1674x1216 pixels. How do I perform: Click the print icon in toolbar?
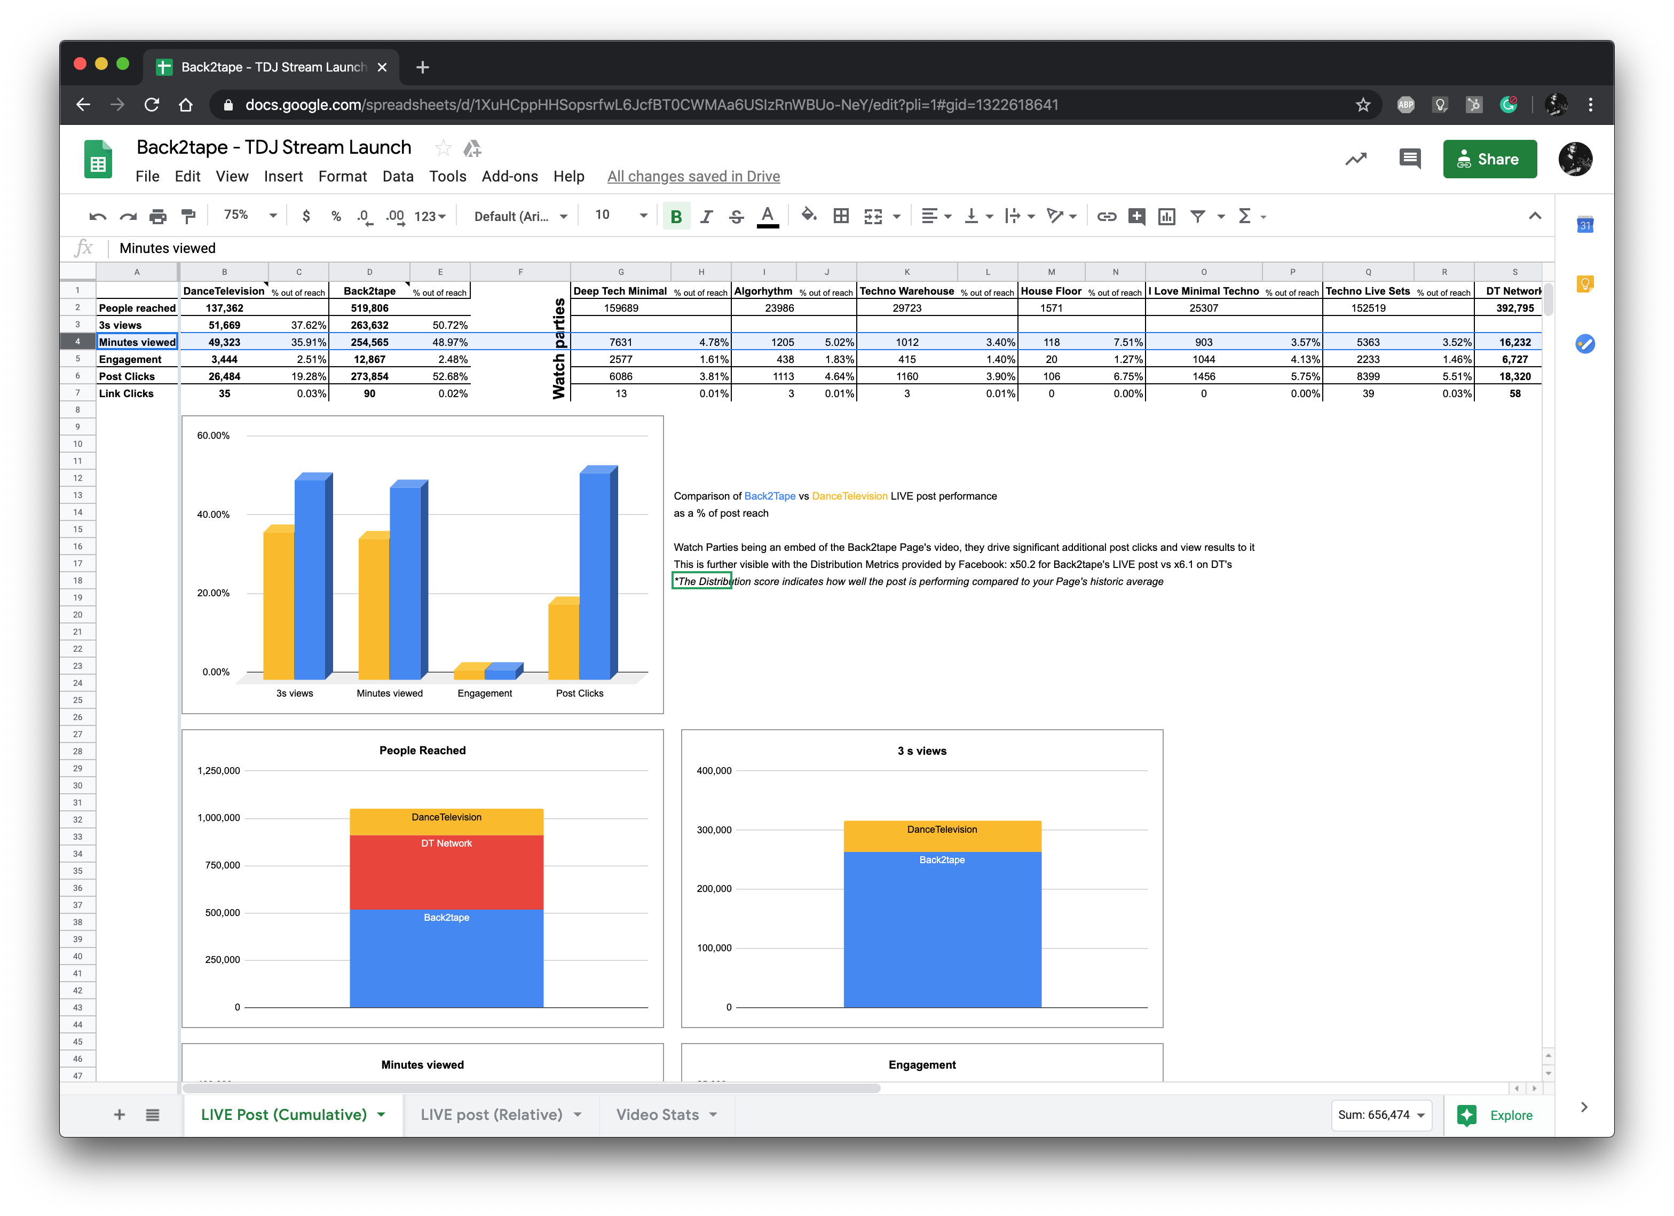coord(157,216)
